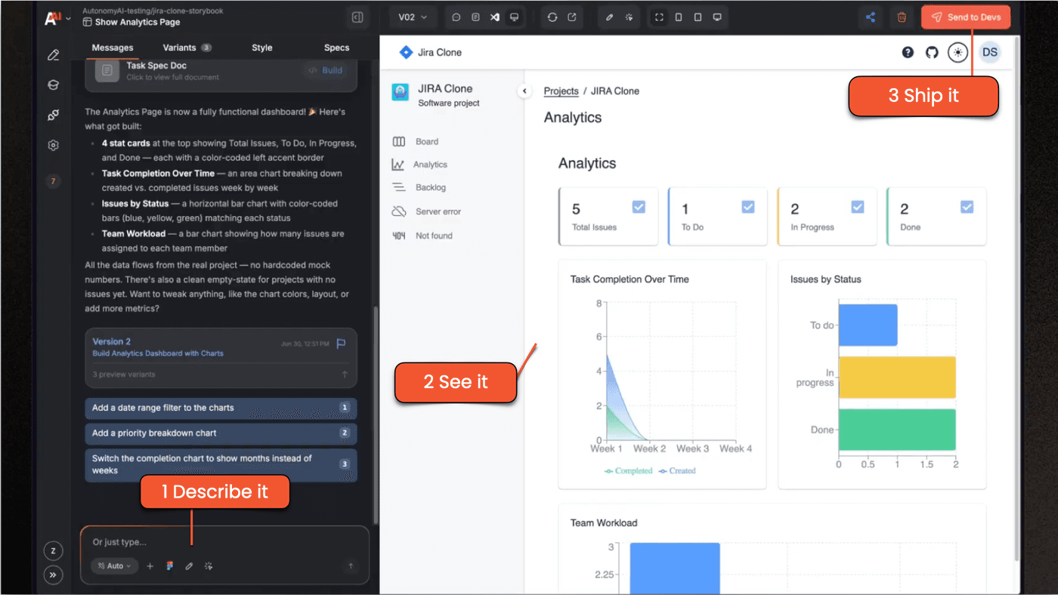Collapse the chat side panel icon
Screen dimensions: 1058x595
point(357,17)
